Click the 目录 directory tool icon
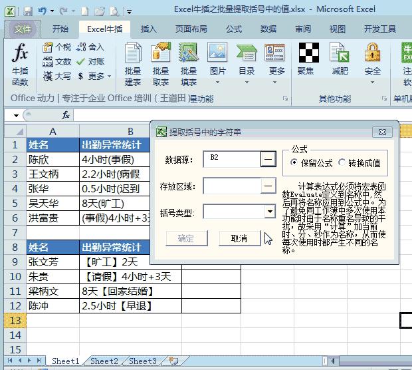Image resolution: width=412 pixels, height=370 pixels. click(x=247, y=53)
